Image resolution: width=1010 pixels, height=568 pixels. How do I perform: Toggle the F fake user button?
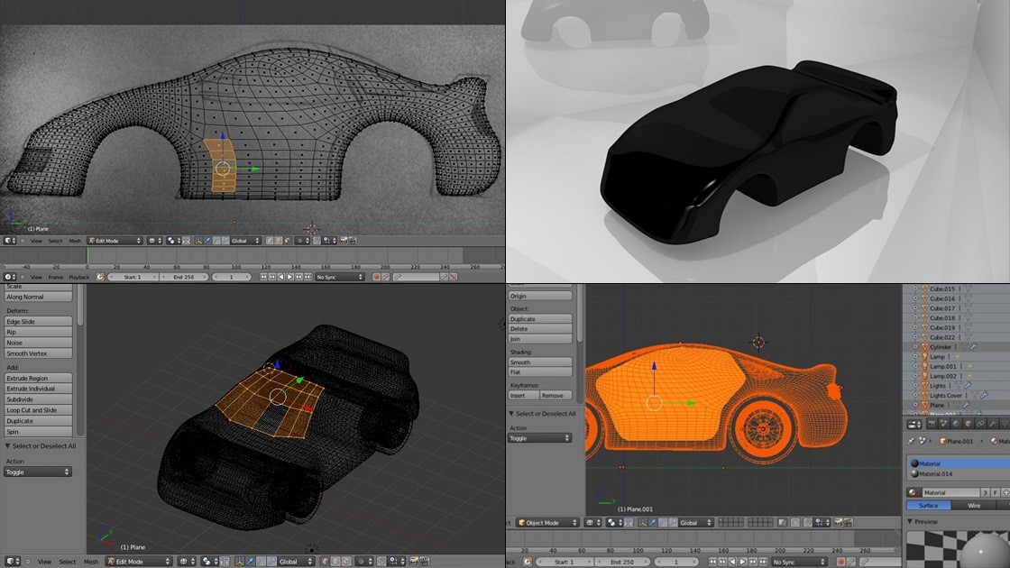pyautogui.click(x=995, y=492)
